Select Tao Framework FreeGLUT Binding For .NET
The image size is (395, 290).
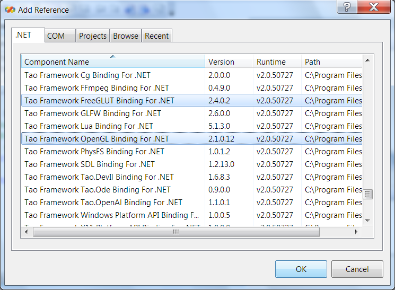(192, 101)
